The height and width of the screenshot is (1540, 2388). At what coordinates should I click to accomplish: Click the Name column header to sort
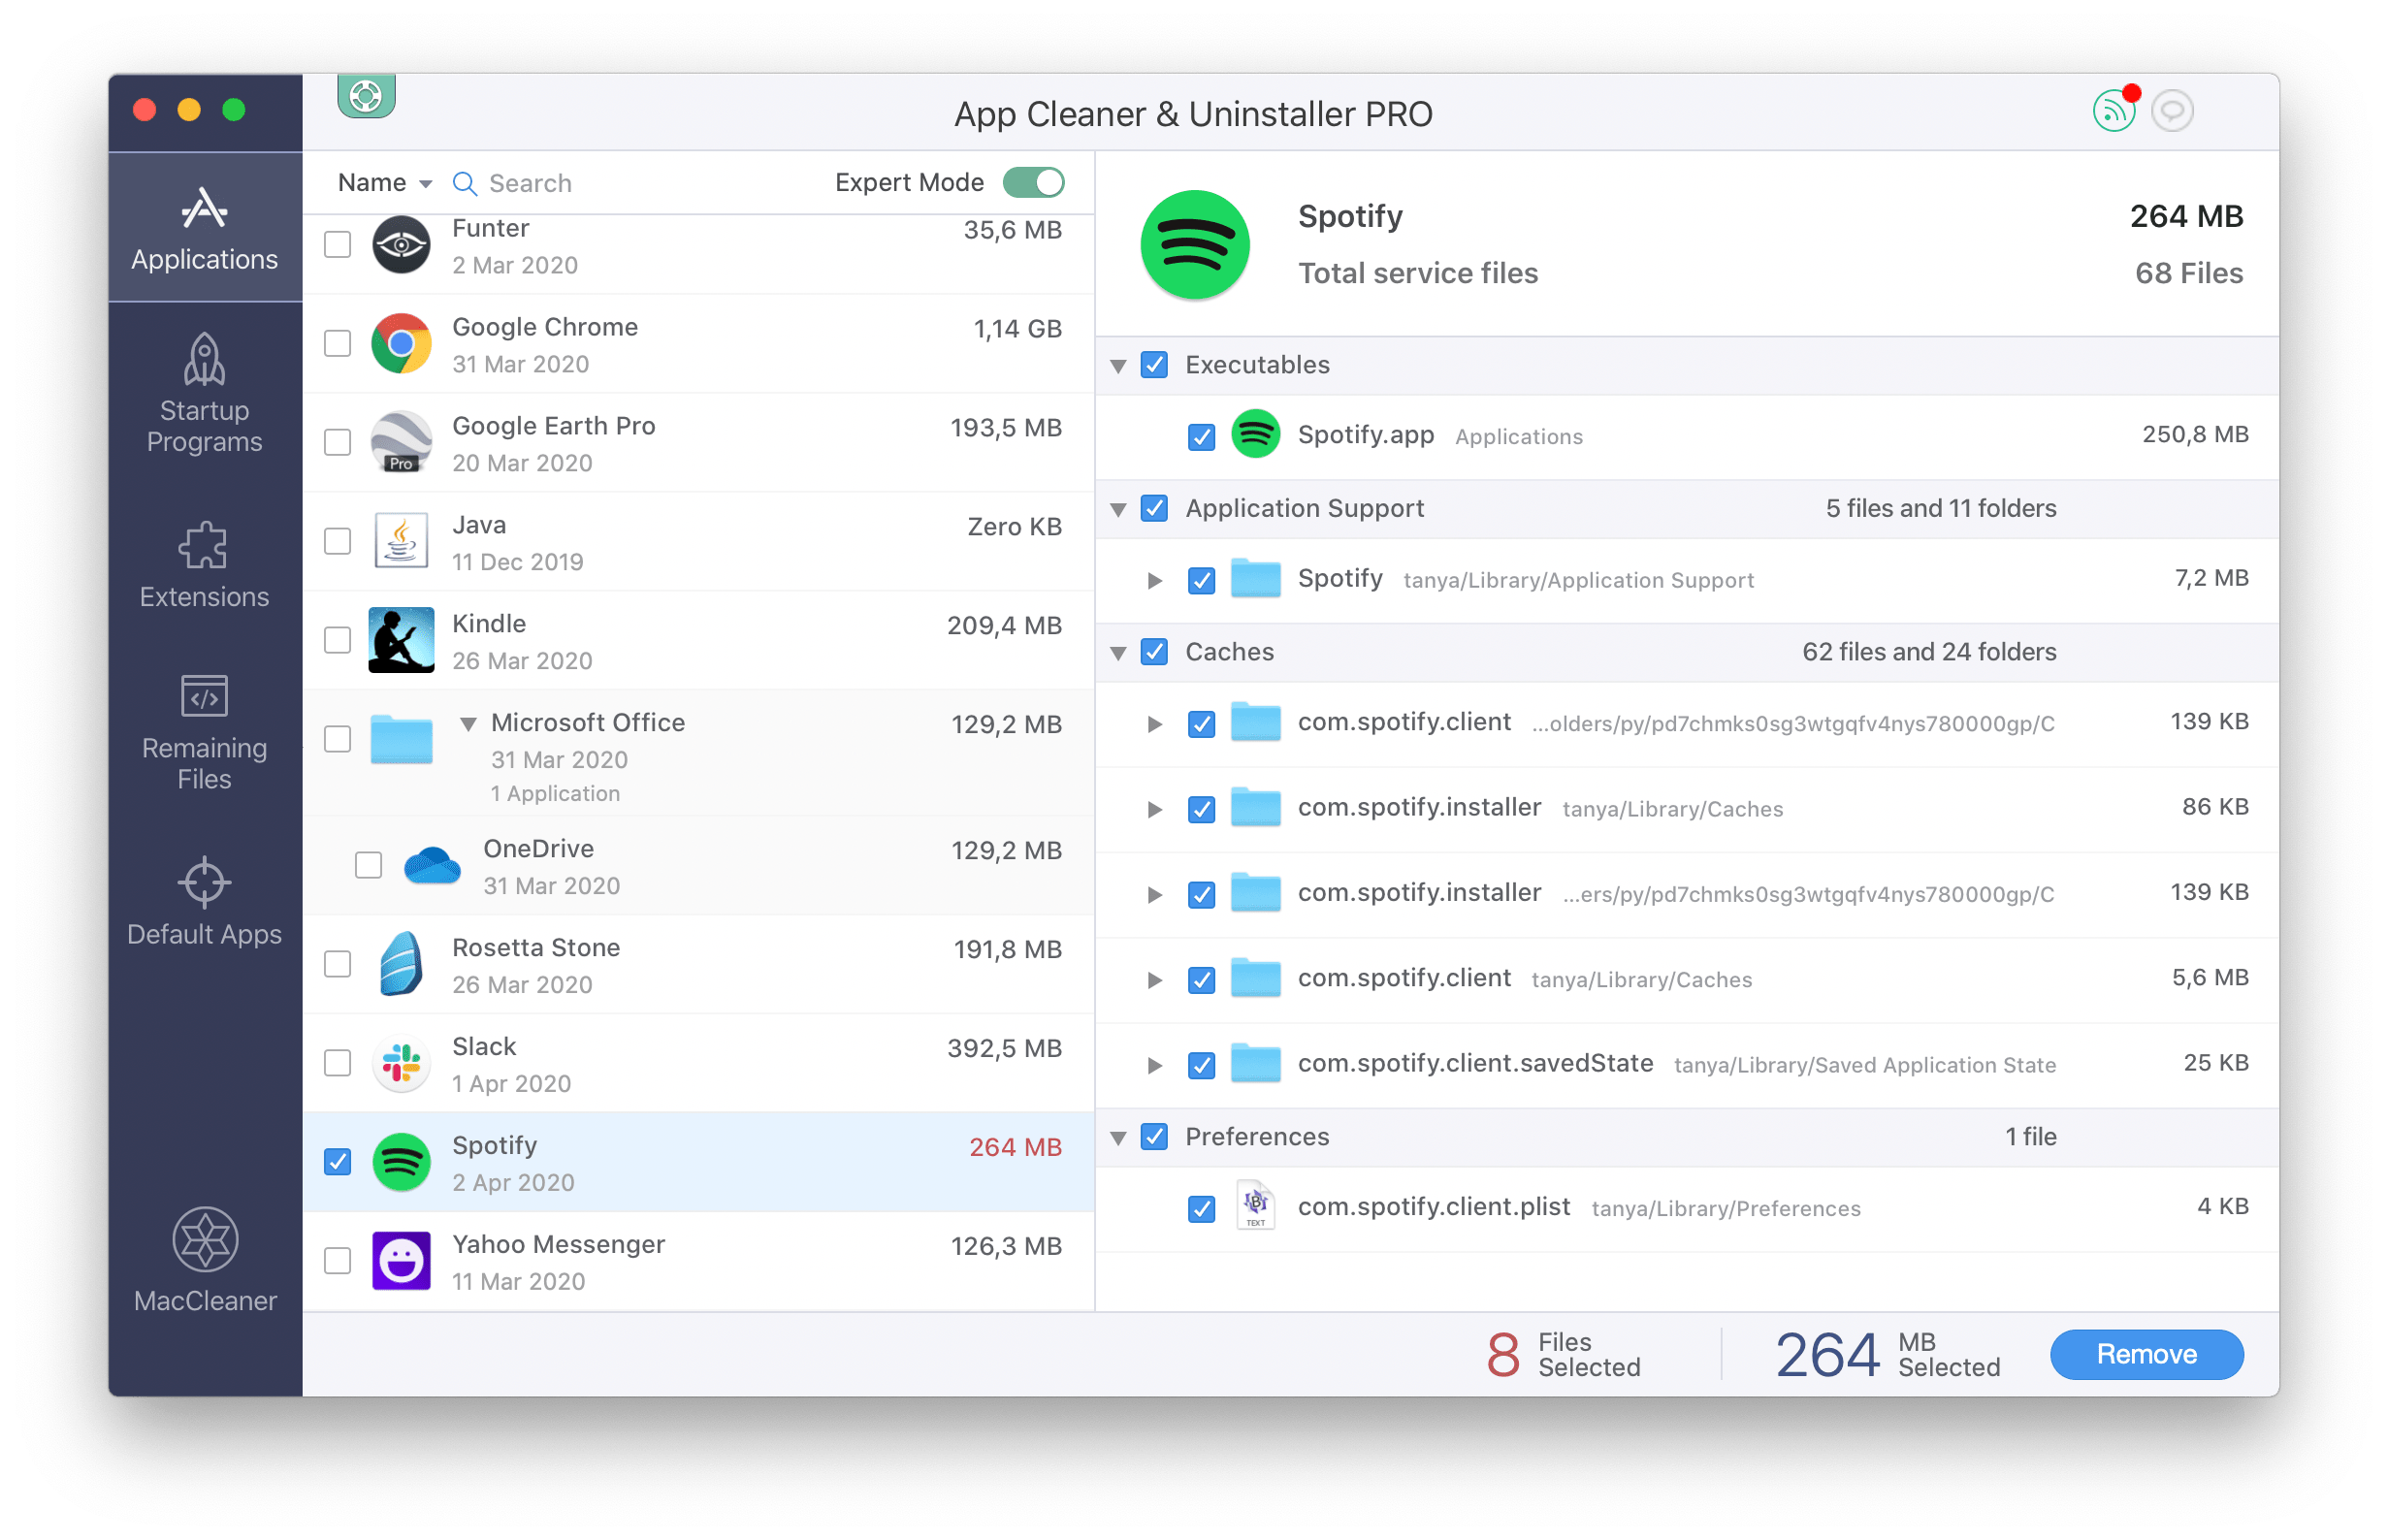coord(372,182)
